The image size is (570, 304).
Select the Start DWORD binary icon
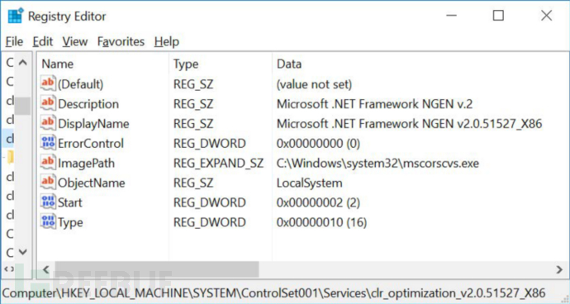pyautogui.click(x=48, y=202)
